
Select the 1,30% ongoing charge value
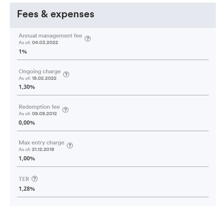click(27, 87)
